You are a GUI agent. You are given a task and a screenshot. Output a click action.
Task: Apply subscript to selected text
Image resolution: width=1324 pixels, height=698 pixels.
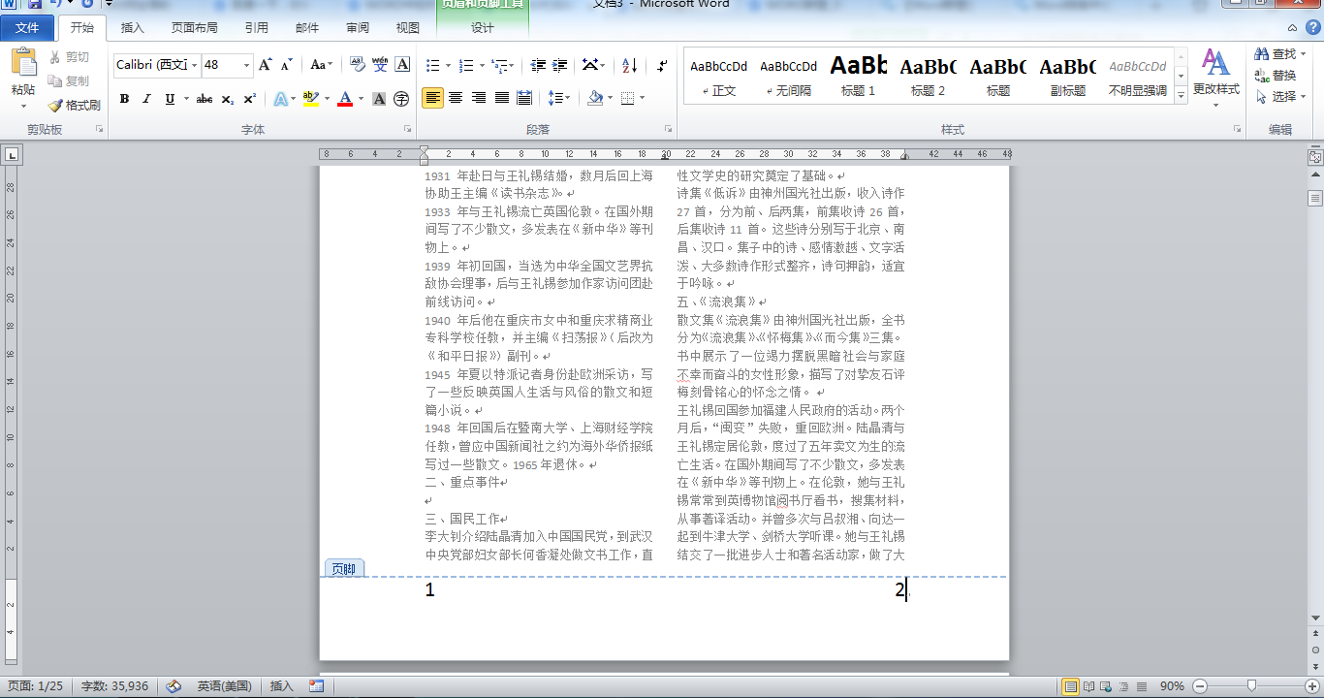(x=228, y=96)
